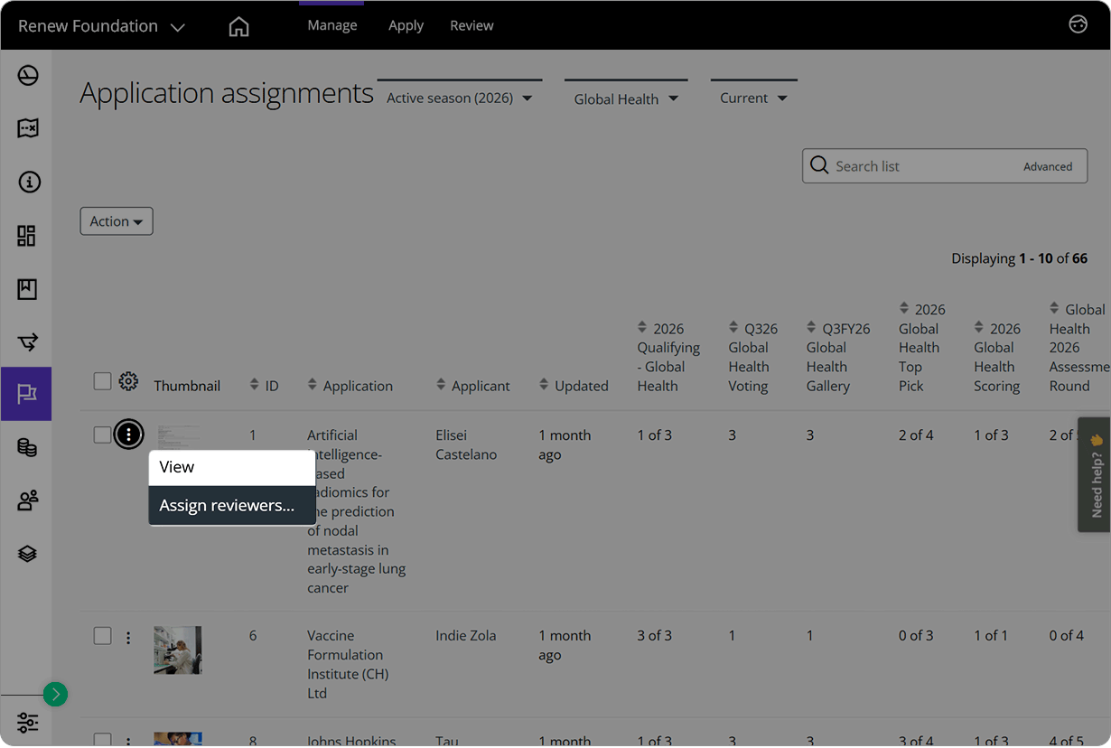Click the three-dot menu for row 1
1111x748 pixels.
128,435
